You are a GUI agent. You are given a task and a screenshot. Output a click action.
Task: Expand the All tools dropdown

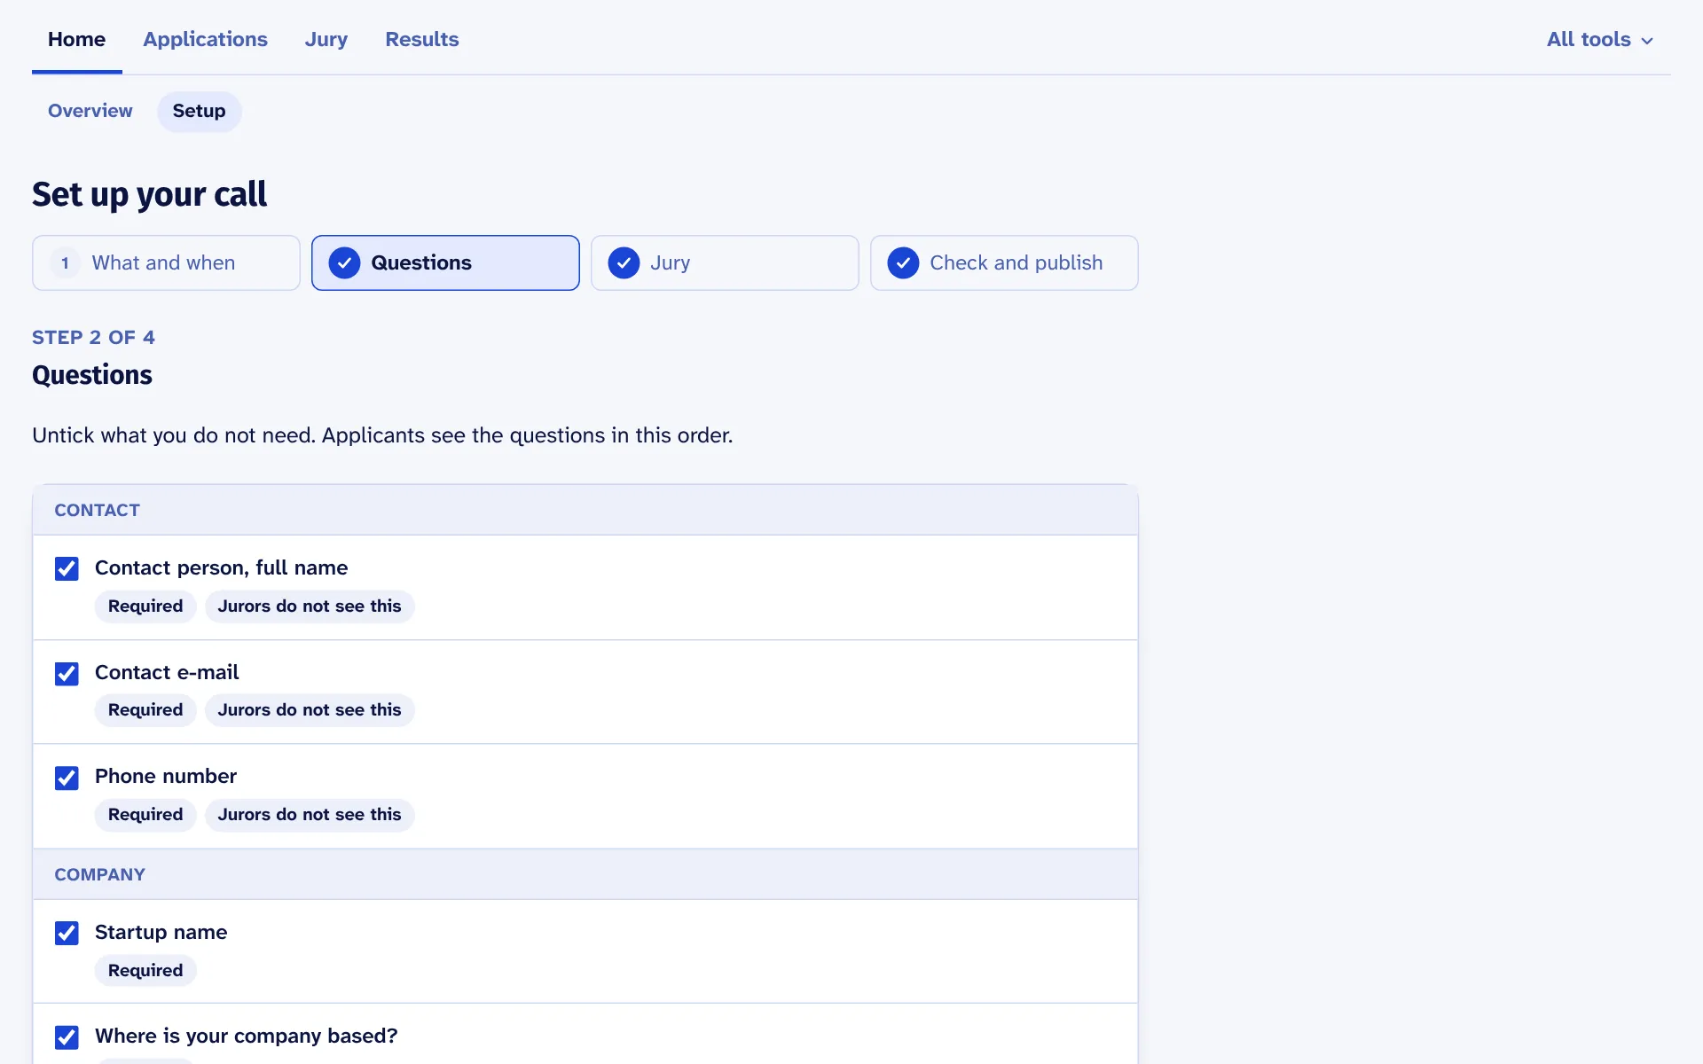1599,39
